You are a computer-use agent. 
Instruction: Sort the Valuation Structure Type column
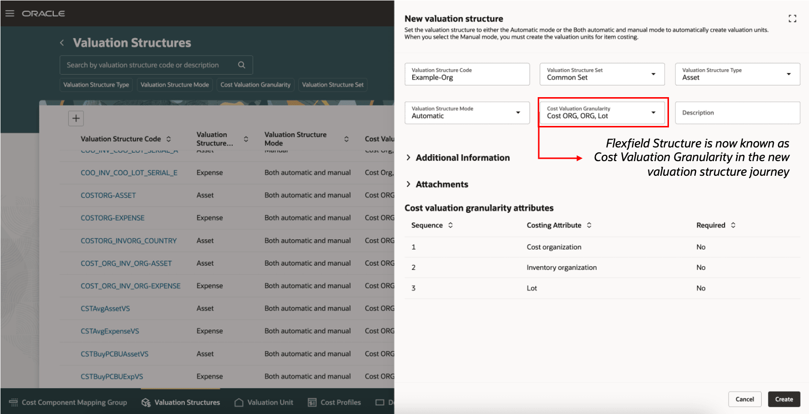coord(246,139)
